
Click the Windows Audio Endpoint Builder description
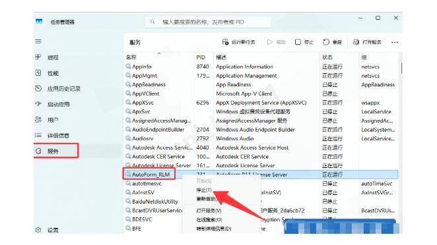[255, 130]
